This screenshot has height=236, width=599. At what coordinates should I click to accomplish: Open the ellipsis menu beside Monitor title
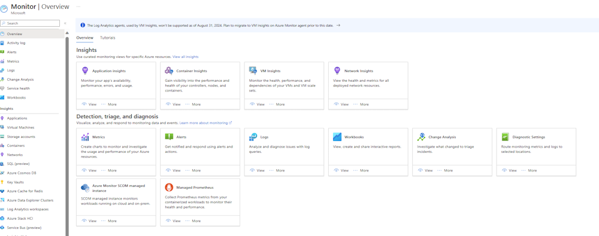78,7
